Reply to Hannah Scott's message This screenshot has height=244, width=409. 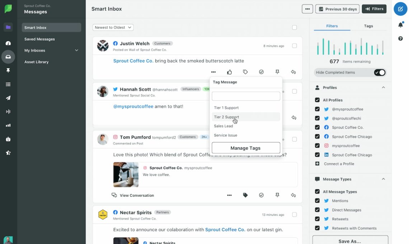294,118
